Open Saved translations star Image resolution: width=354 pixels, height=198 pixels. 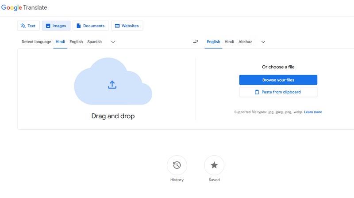214,165
